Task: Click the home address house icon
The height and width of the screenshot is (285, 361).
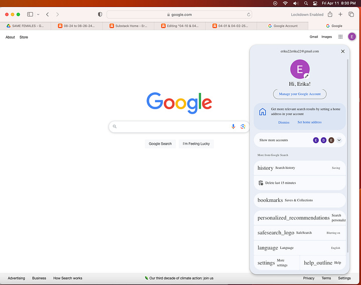Action: pos(262,112)
